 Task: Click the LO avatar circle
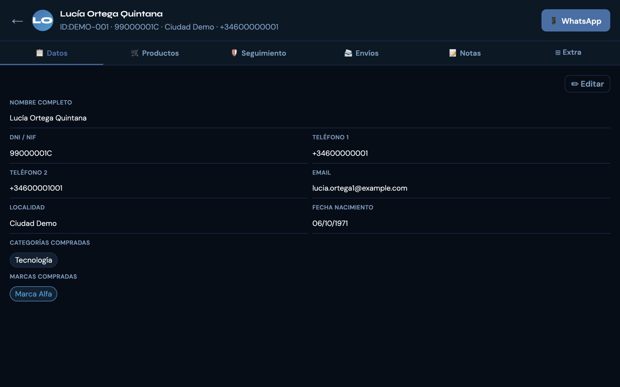click(x=43, y=21)
